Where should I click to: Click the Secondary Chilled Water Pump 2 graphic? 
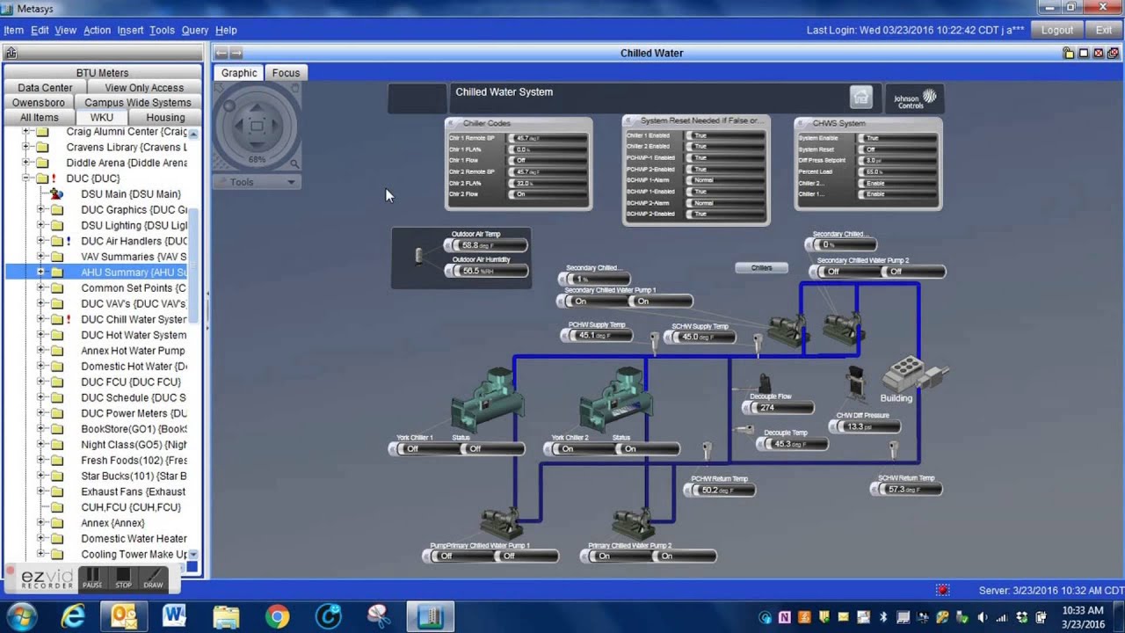click(843, 330)
